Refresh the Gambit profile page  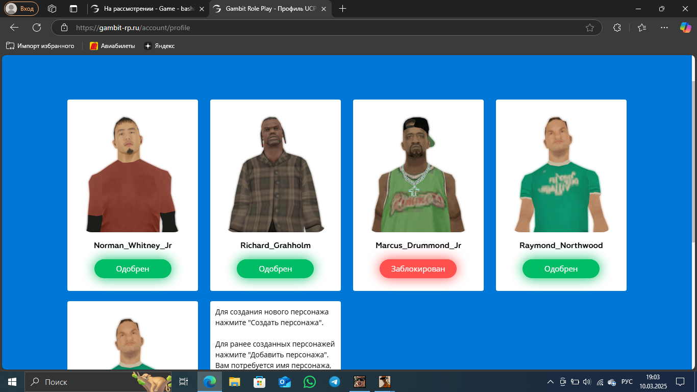coord(37,28)
